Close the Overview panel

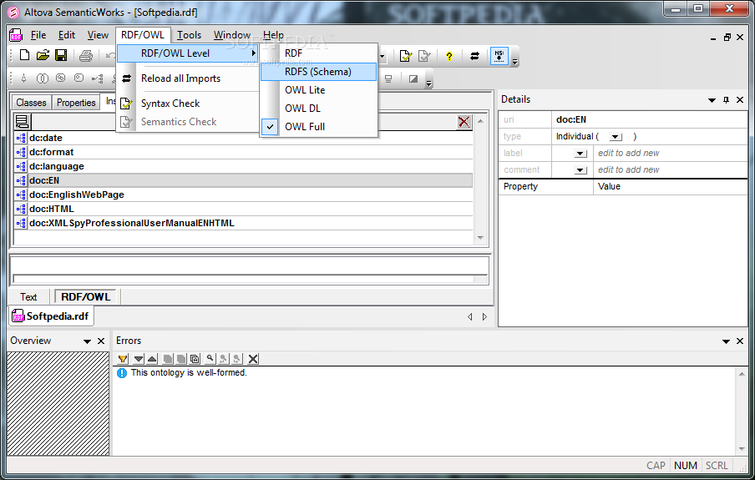pos(101,341)
